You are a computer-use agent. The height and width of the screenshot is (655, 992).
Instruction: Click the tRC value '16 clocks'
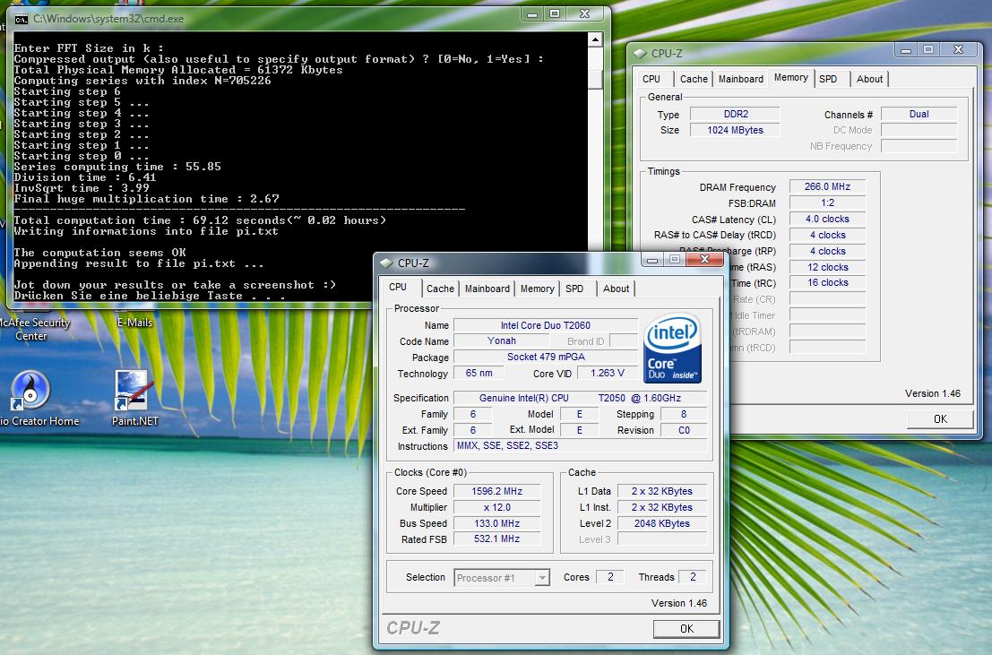click(x=827, y=283)
